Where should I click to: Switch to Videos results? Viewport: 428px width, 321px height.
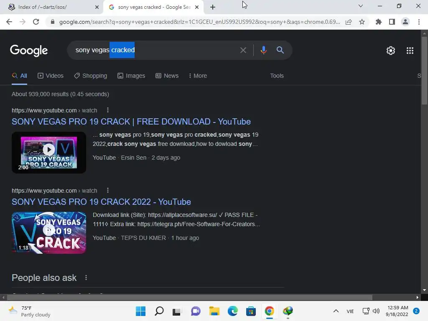click(51, 76)
